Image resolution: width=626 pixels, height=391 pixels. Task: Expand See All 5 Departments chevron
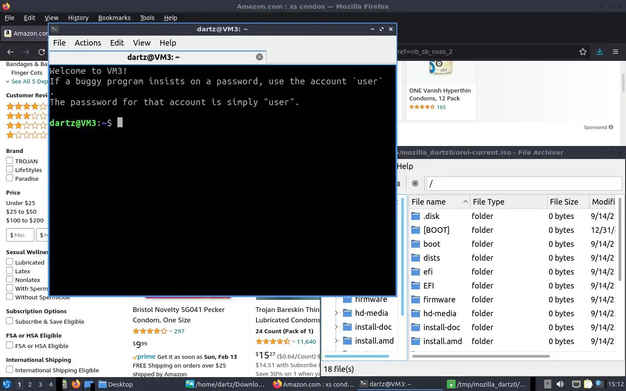[8, 82]
